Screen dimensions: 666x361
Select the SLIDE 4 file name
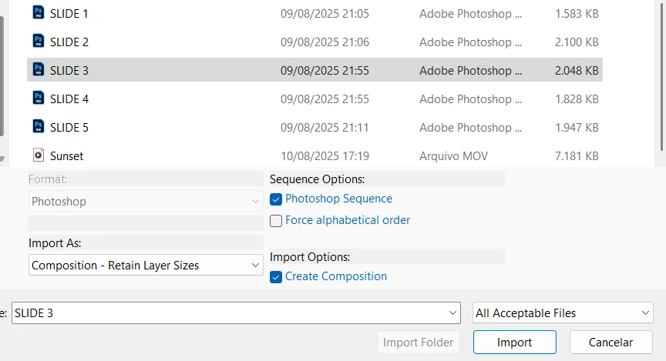pyautogui.click(x=69, y=99)
